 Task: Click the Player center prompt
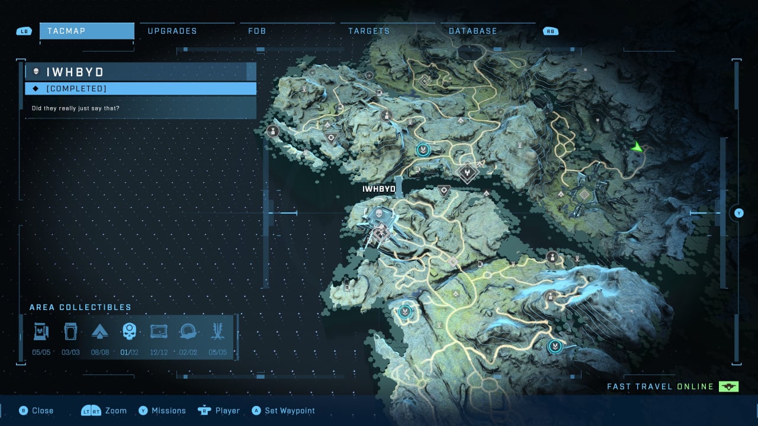tap(219, 411)
